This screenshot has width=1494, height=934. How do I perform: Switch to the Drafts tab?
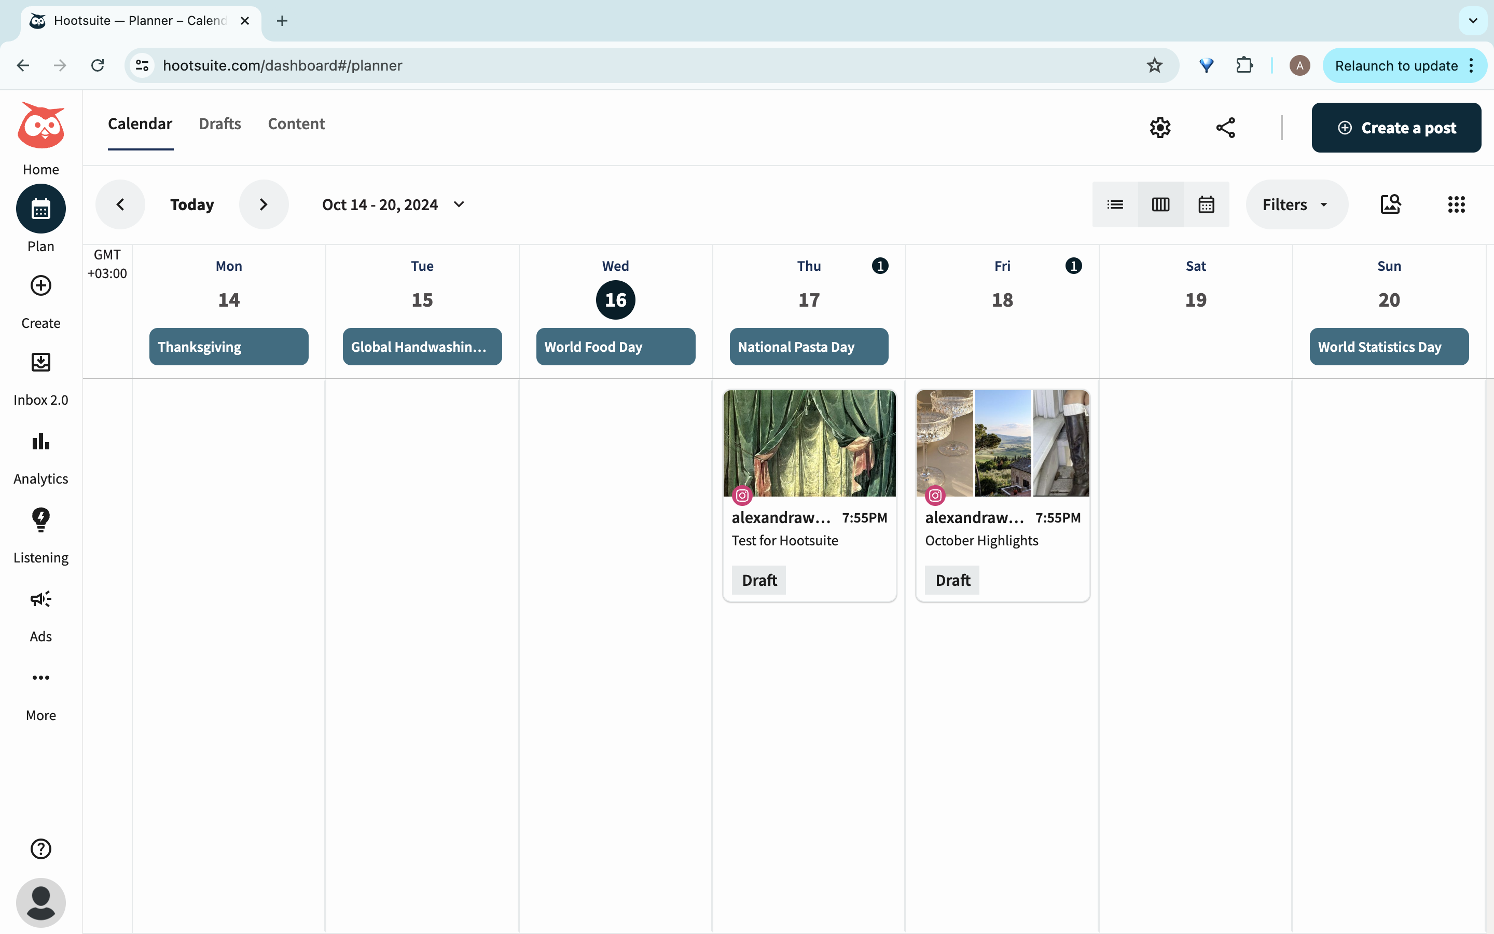click(220, 124)
